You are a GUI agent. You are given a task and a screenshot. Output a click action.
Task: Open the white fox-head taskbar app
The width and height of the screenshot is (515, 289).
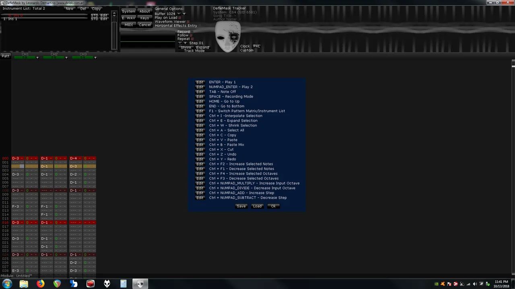click(107, 284)
